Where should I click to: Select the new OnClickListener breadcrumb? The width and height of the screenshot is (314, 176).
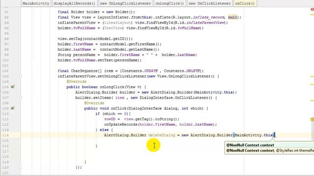[209, 3]
